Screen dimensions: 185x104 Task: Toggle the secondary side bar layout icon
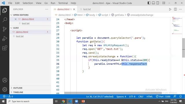point(158,3)
